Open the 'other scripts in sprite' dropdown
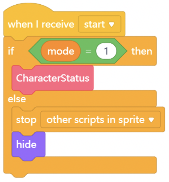The image size is (169, 182). tap(101, 120)
